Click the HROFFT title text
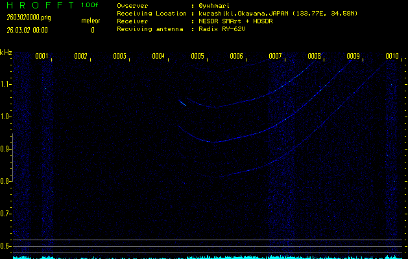 pyautogui.click(x=39, y=5)
